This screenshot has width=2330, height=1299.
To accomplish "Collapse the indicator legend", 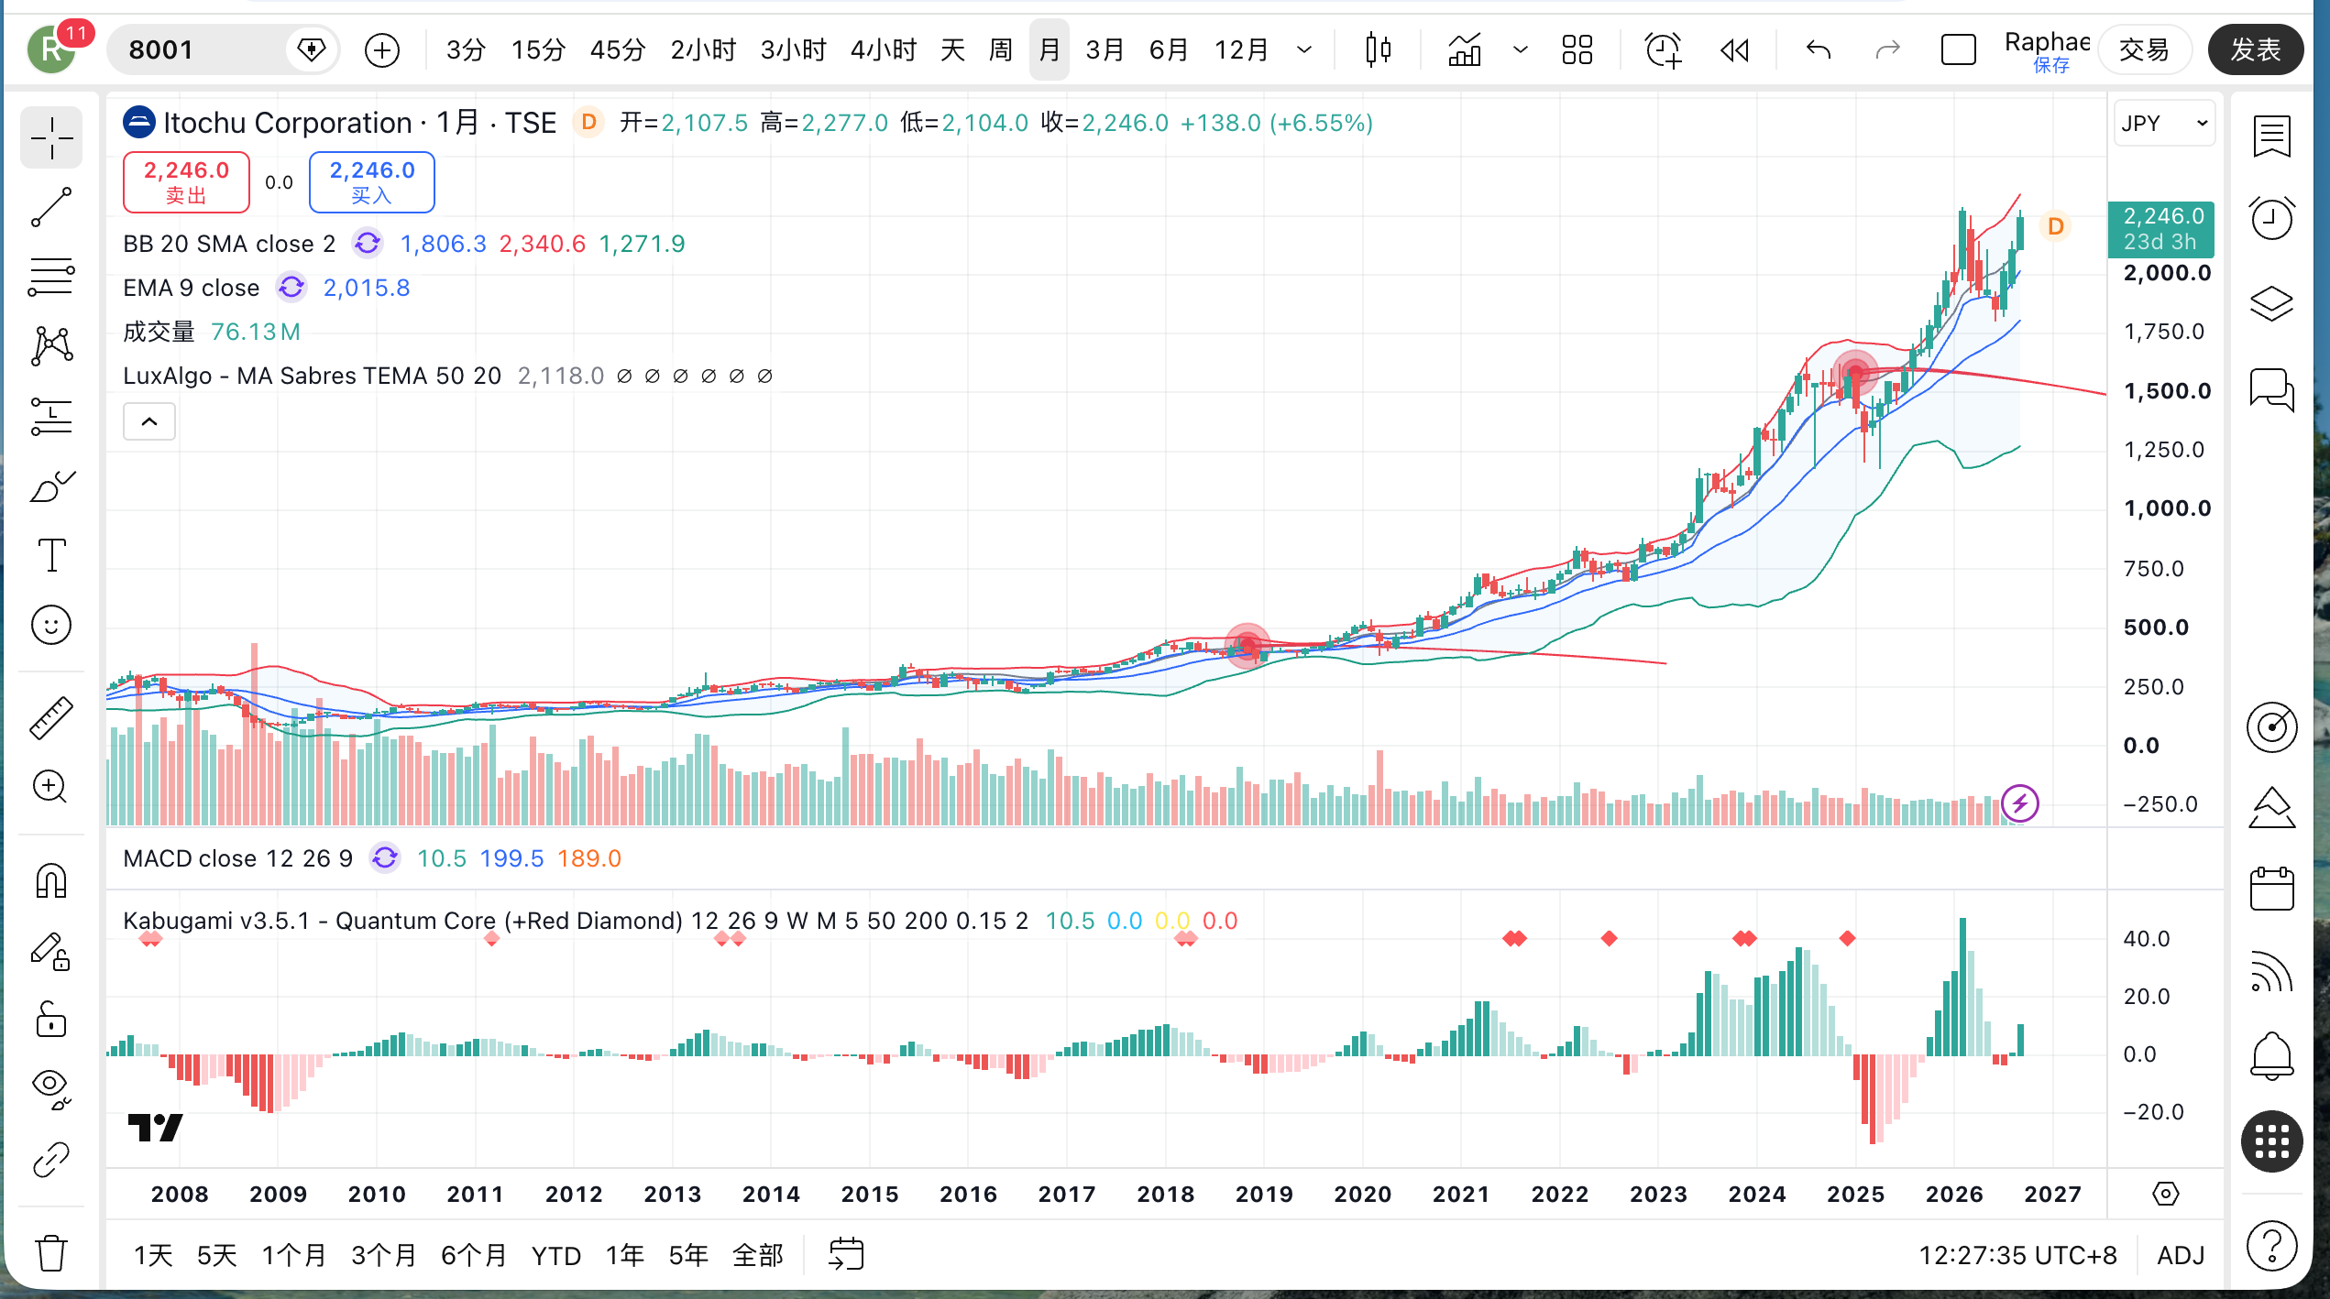I will click(149, 422).
